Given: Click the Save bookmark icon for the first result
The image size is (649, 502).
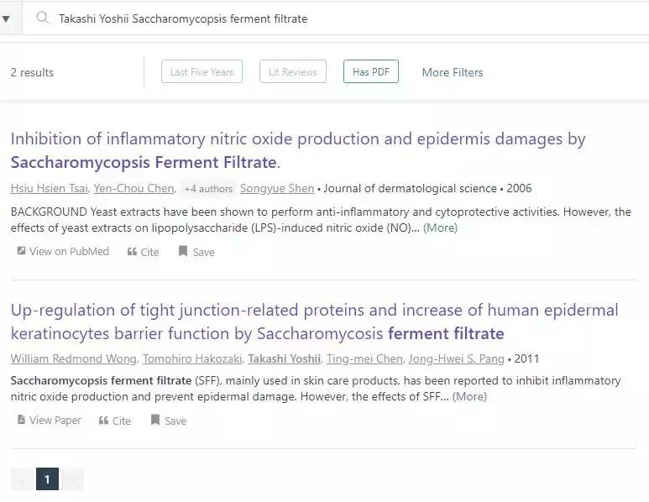Looking at the screenshot, I should point(183,252).
